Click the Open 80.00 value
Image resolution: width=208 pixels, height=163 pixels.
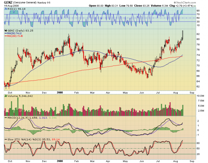96,6
